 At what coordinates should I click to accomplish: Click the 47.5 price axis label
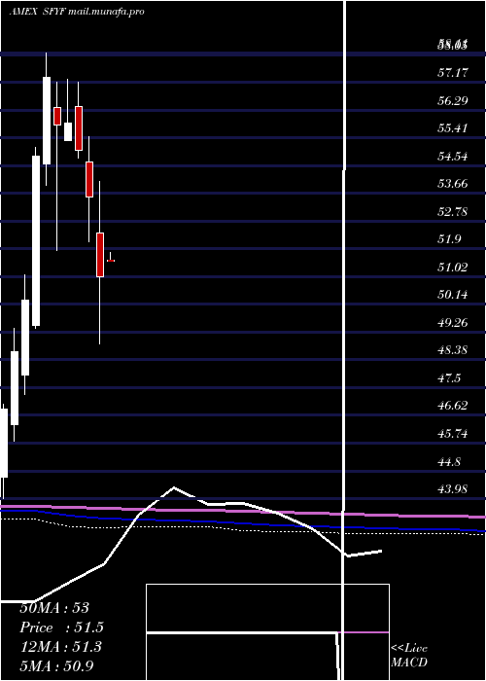tap(449, 378)
